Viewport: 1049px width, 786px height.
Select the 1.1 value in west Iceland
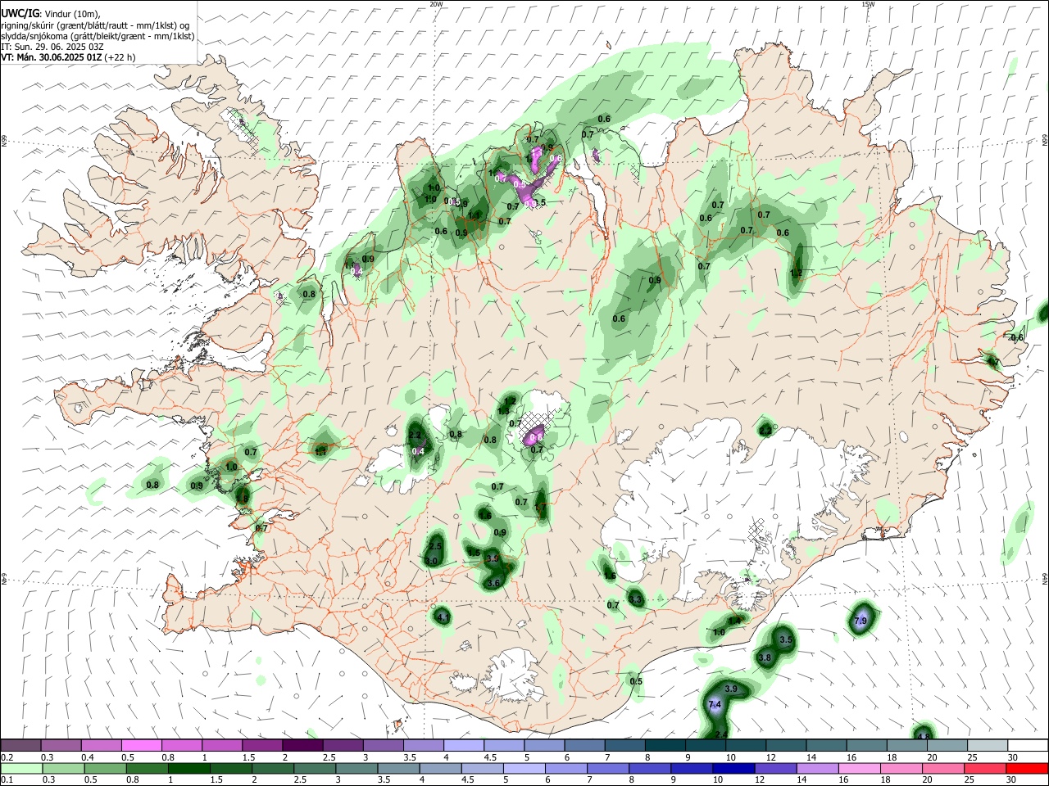[x=321, y=450]
